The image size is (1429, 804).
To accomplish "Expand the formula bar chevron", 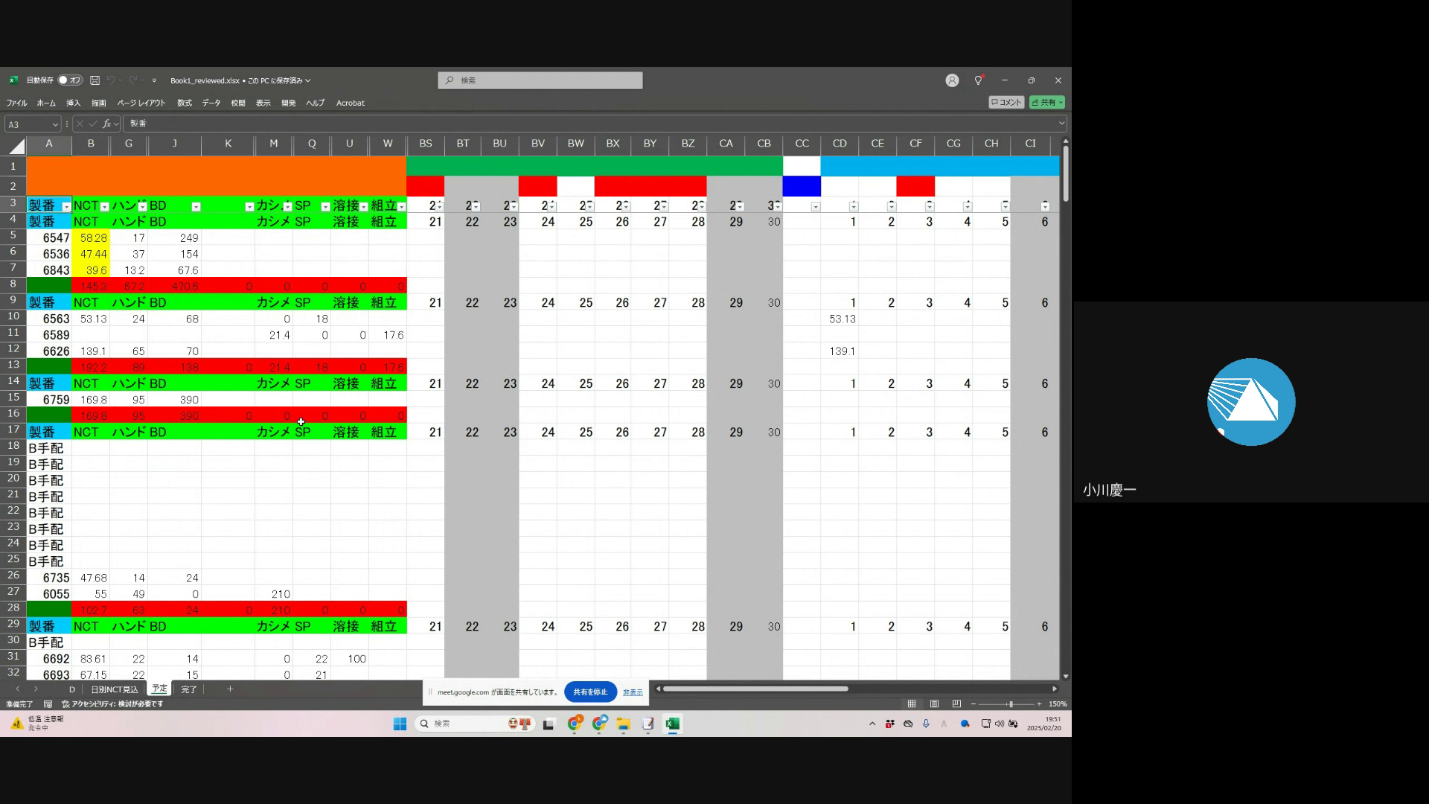I will point(1061,124).
